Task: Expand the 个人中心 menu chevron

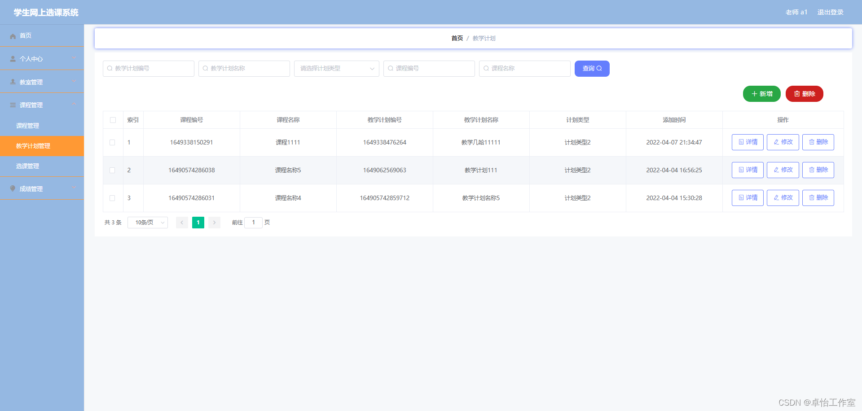Action: [74, 58]
